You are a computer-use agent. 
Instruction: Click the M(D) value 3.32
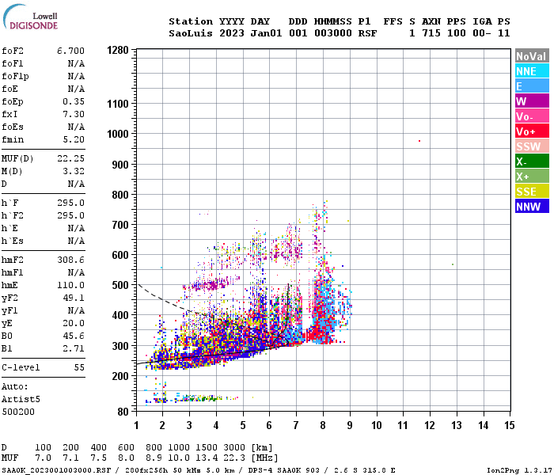[74, 172]
